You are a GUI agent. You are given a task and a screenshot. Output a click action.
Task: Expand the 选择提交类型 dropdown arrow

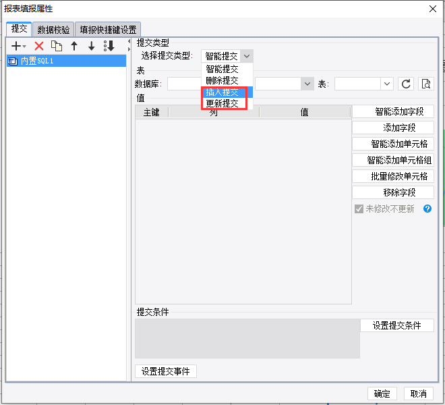247,56
